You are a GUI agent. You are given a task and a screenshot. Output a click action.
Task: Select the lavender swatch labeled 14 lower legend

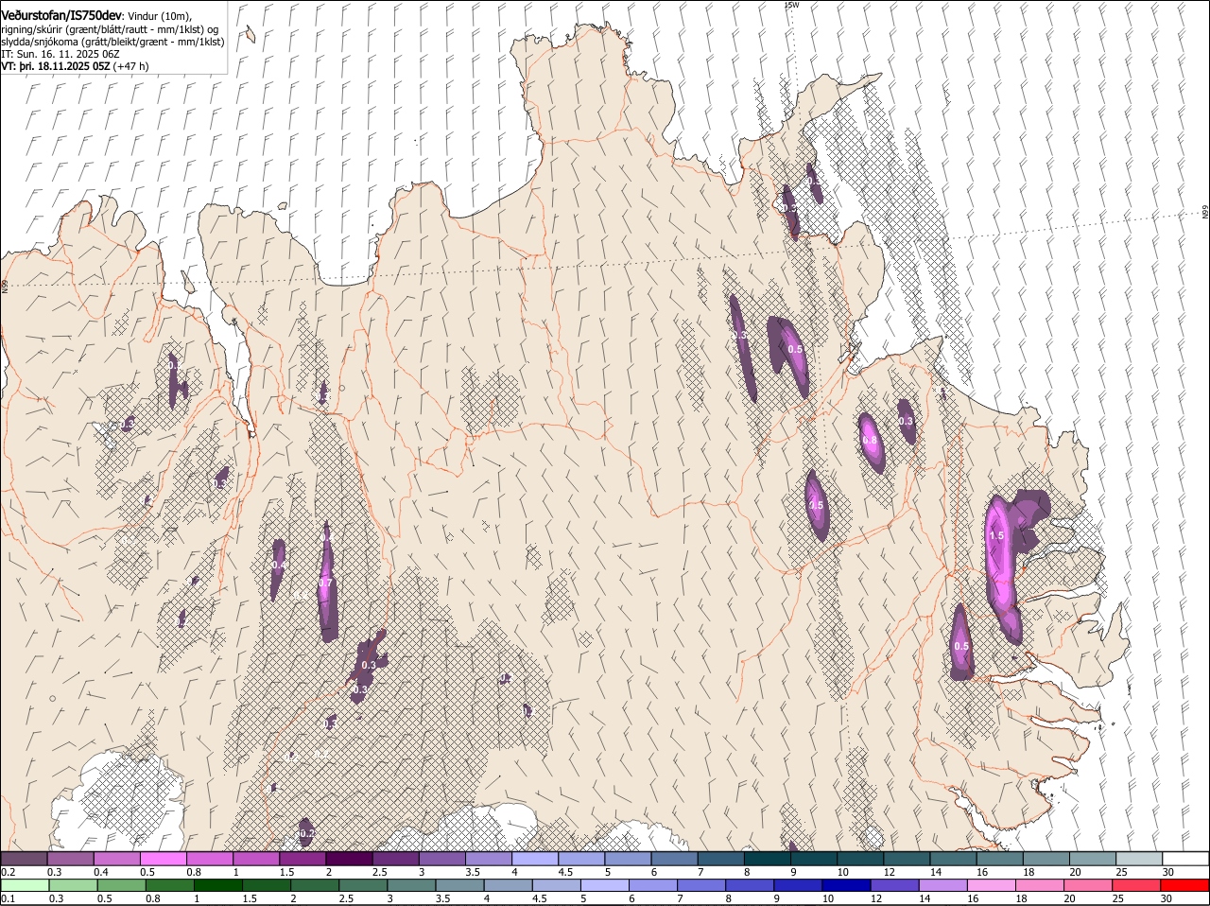(x=943, y=885)
